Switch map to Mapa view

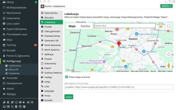[72, 26]
